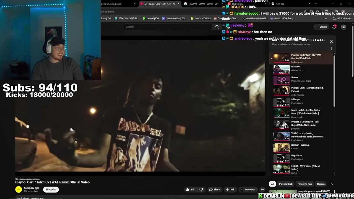Click the Ask button
Image resolution: width=354 pixels, height=199 pixels.
click(230, 190)
